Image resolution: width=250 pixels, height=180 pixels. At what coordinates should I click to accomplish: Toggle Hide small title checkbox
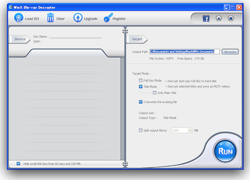click(18, 164)
